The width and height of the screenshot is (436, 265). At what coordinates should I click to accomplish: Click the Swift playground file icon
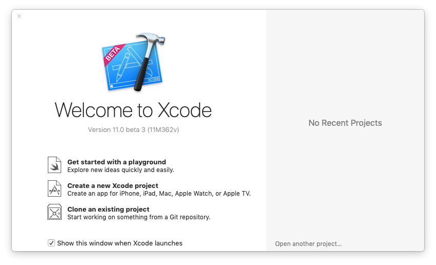pyautogui.click(x=55, y=165)
